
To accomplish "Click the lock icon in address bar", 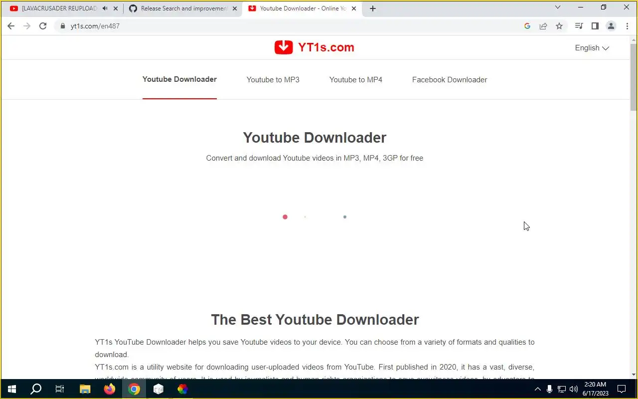I will click(x=63, y=26).
